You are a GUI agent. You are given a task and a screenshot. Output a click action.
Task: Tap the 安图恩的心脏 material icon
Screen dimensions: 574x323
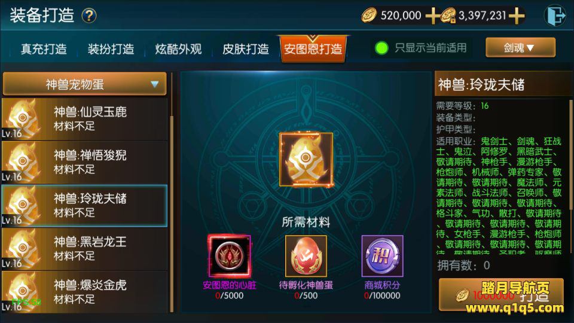click(x=230, y=255)
